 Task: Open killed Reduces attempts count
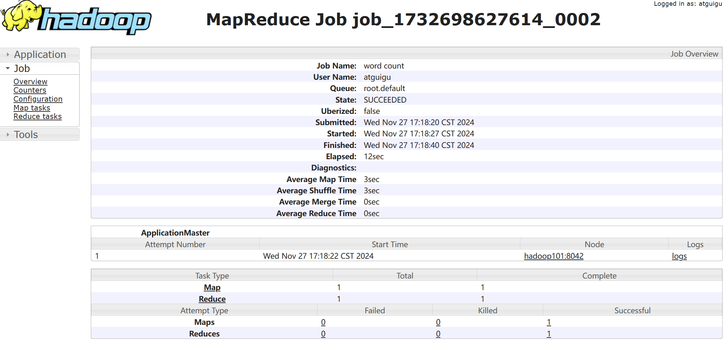(x=438, y=334)
